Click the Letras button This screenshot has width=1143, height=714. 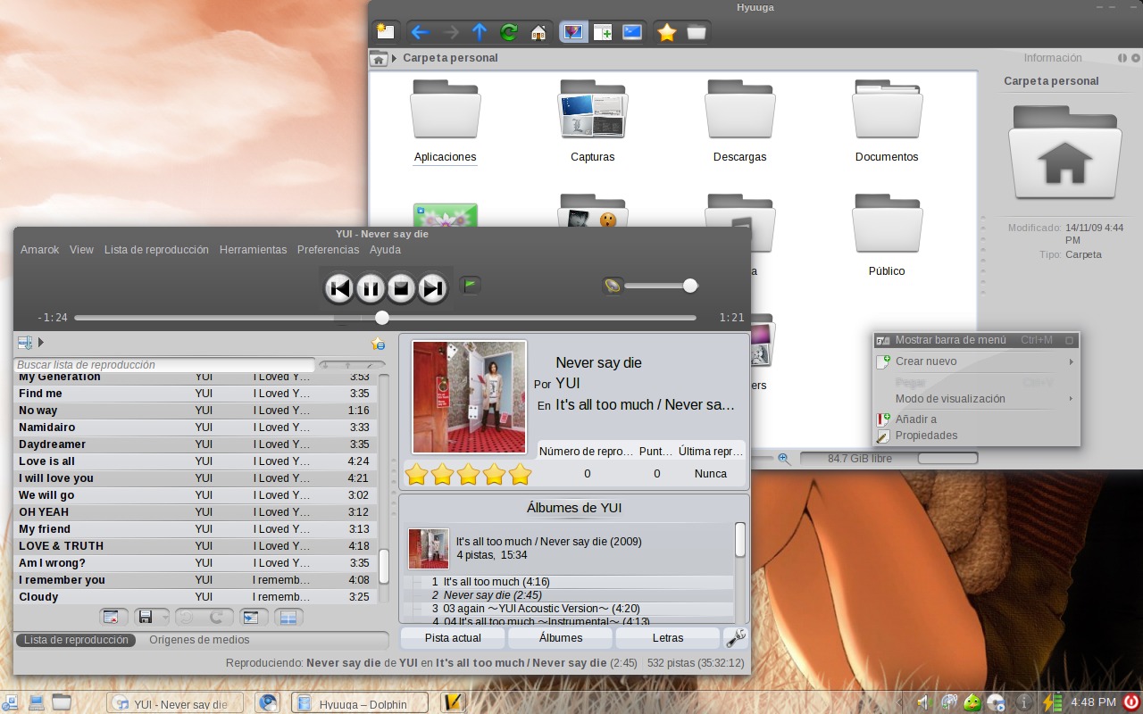pos(668,638)
